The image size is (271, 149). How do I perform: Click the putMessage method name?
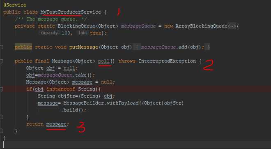[x=84, y=47]
